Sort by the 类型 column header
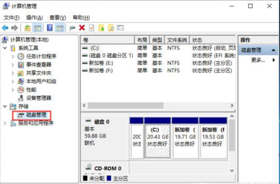The height and width of the screenshot is (184, 280). (x=157, y=40)
